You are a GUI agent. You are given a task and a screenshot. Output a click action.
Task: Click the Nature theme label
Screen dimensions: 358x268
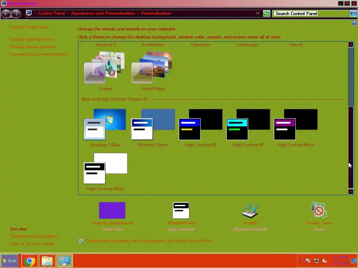pos(296,45)
